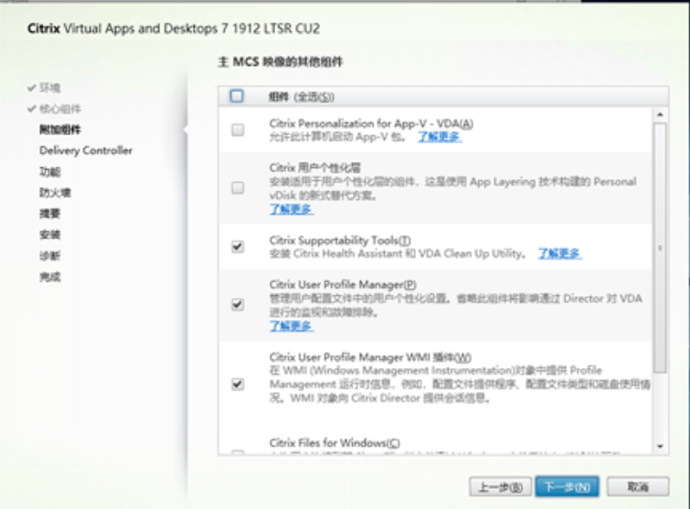The image size is (690, 509).
Task: Select Delivery Controller step in sidebar
Action: 86,151
